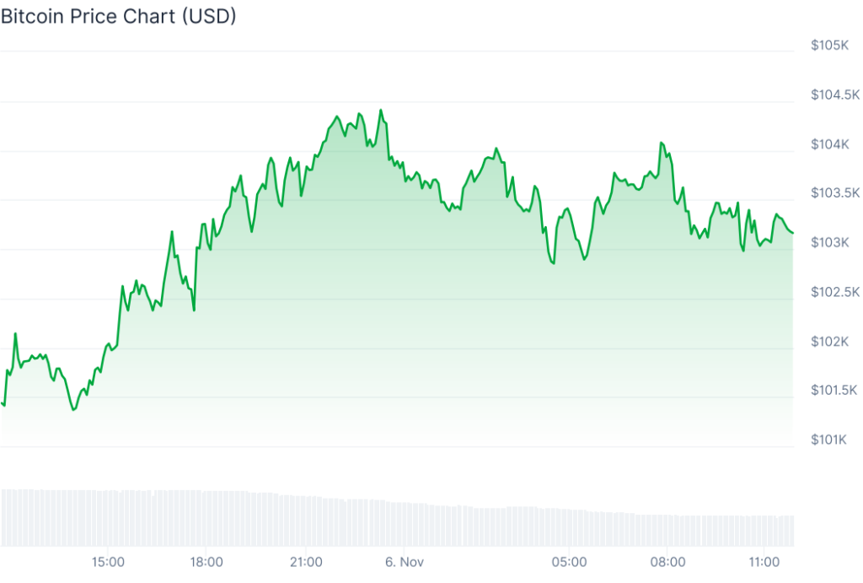863x583 pixels.
Task: Select the $101K price axis label
Action: click(828, 440)
